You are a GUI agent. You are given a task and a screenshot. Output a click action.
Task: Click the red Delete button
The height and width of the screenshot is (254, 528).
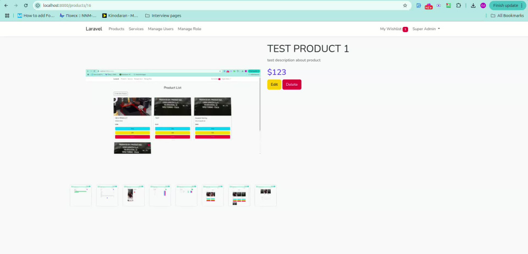click(x=291, y=84)
